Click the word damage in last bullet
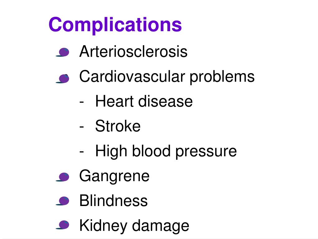The height and width of the screenshot is (239, 318). pyautogui.click(x=161, y=226)
